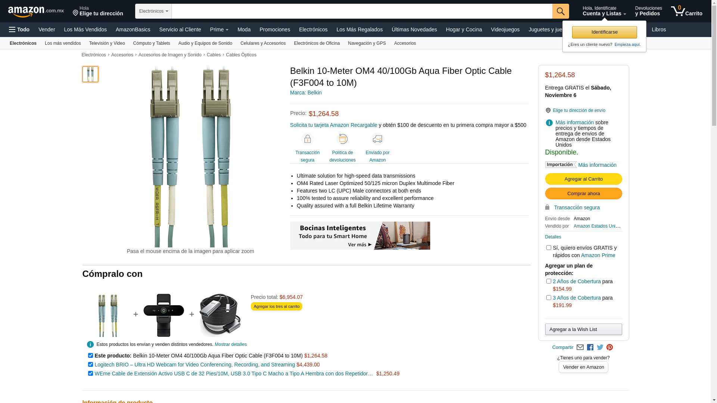Open the Prime dropdown in navigation
The width and height of the screenshot is (717, 403).
pyautogui.click(x=219, y=29)
